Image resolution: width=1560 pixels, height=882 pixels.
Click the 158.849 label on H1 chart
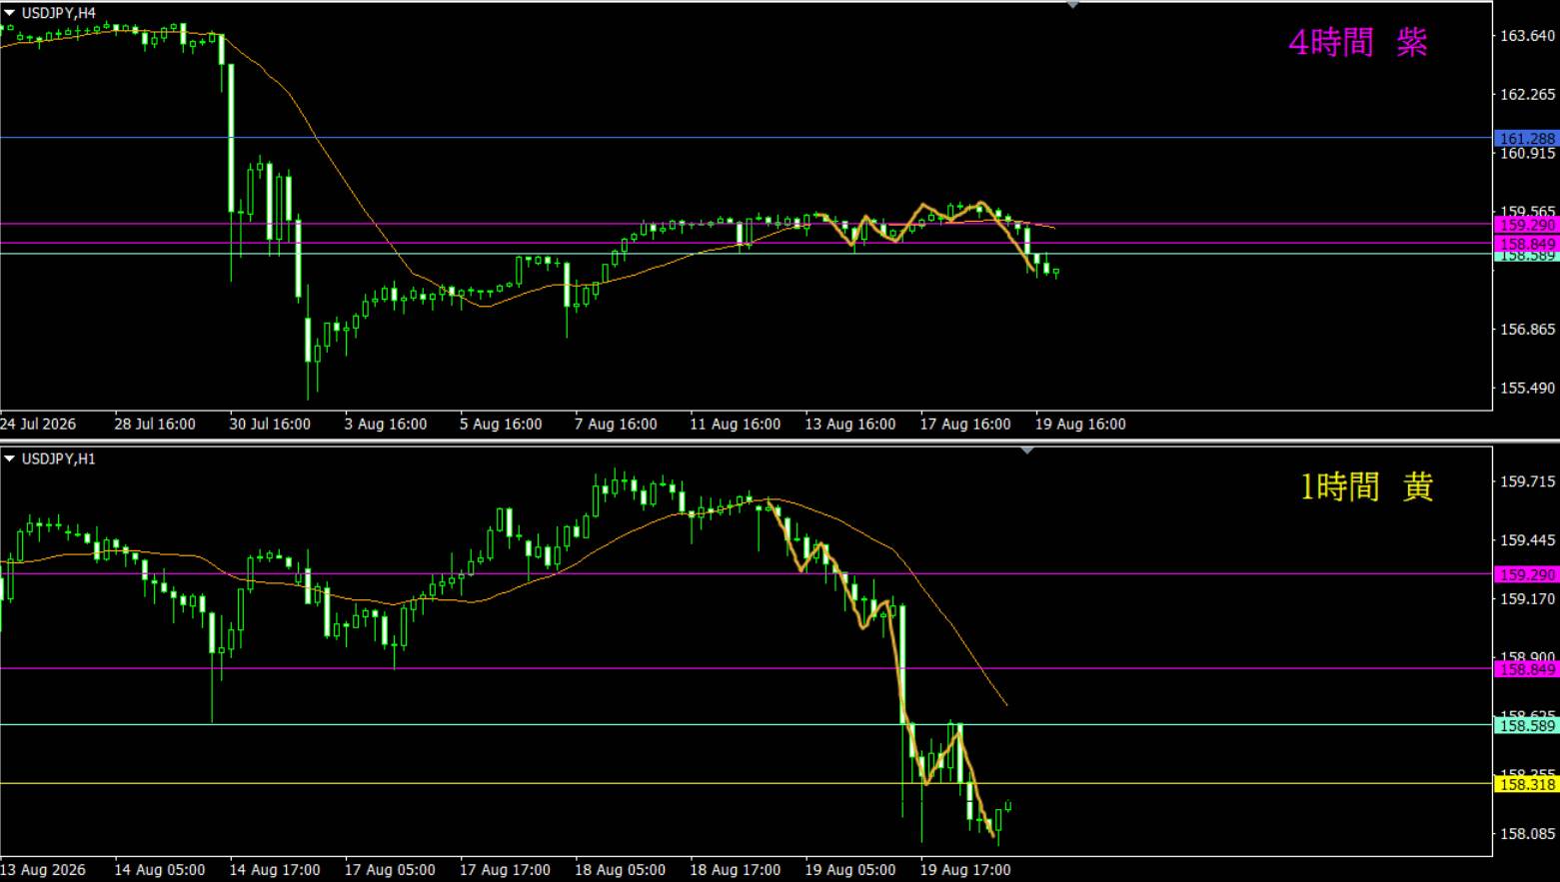1527,669
